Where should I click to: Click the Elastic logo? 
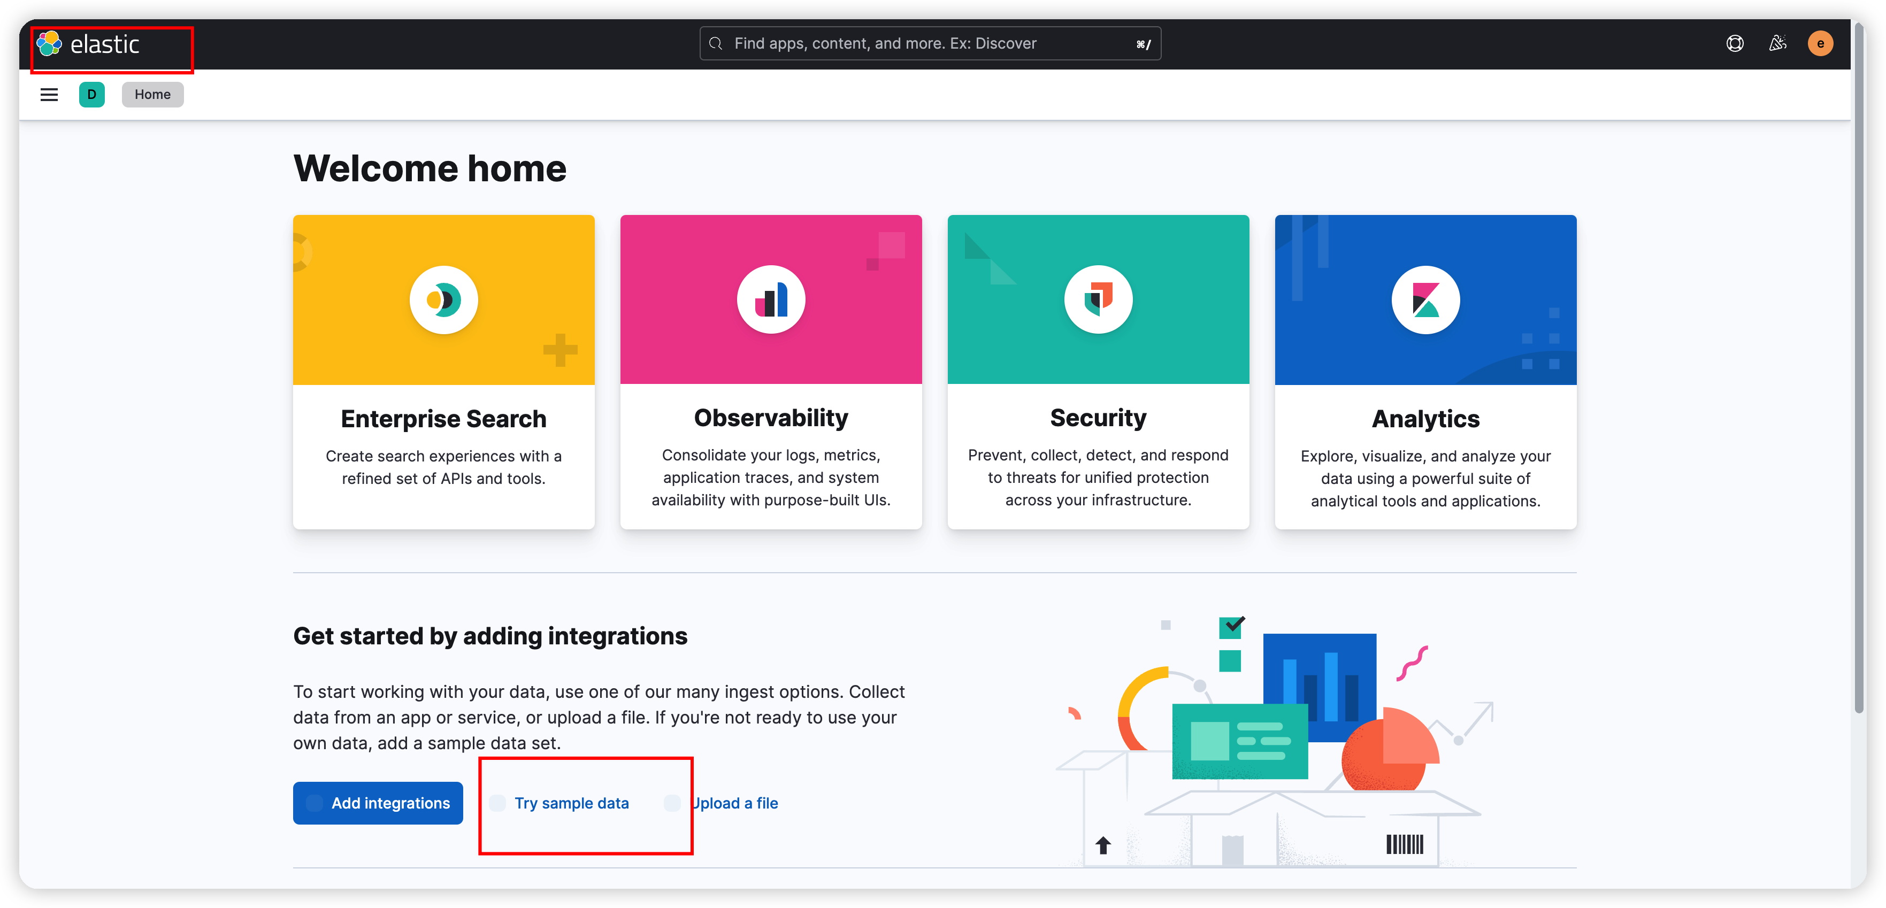[89, 44]
